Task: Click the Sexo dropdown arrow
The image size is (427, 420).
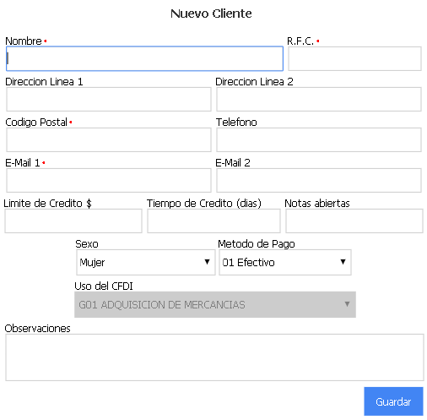Action: click(x=207, y=262)
